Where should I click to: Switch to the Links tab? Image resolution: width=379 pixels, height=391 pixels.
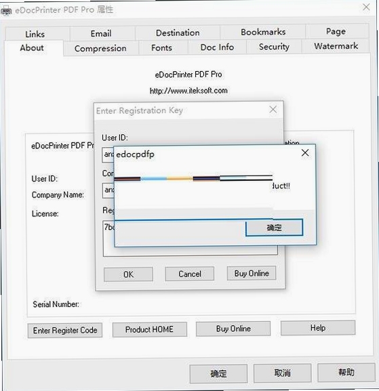(x=35, y=34)
